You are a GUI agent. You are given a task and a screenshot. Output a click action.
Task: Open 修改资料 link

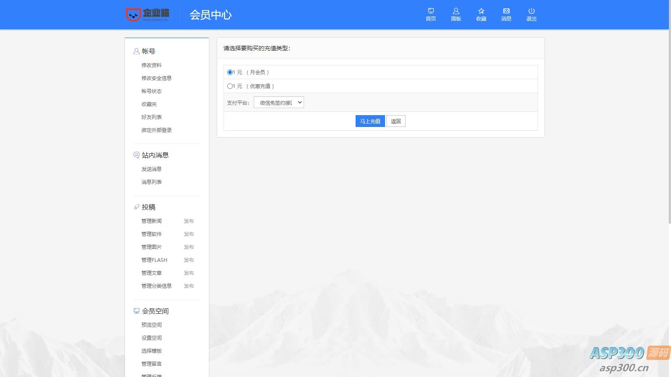click(x=152, y=65)
